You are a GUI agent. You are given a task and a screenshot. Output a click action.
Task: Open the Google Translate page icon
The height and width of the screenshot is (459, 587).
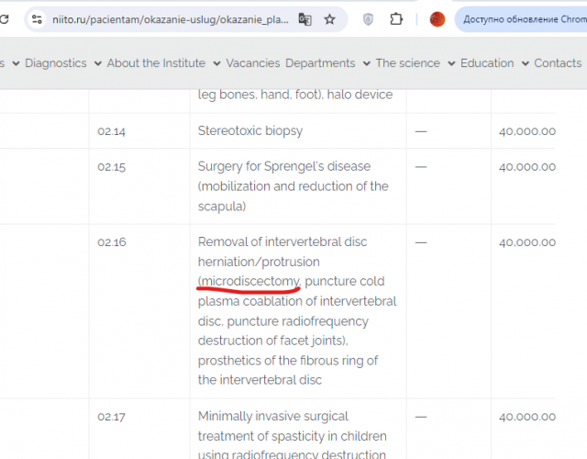(305, 18)
